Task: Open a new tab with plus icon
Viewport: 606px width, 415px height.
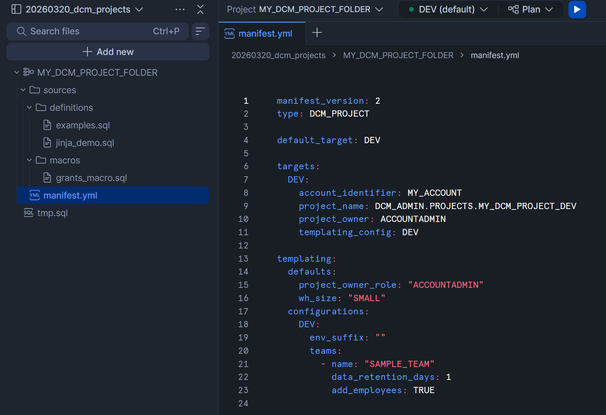Action: [x=317, y=33]
